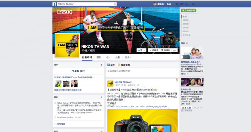
Task: Click the orange bookmark ribbon on the post
Action: coord(176,79)
